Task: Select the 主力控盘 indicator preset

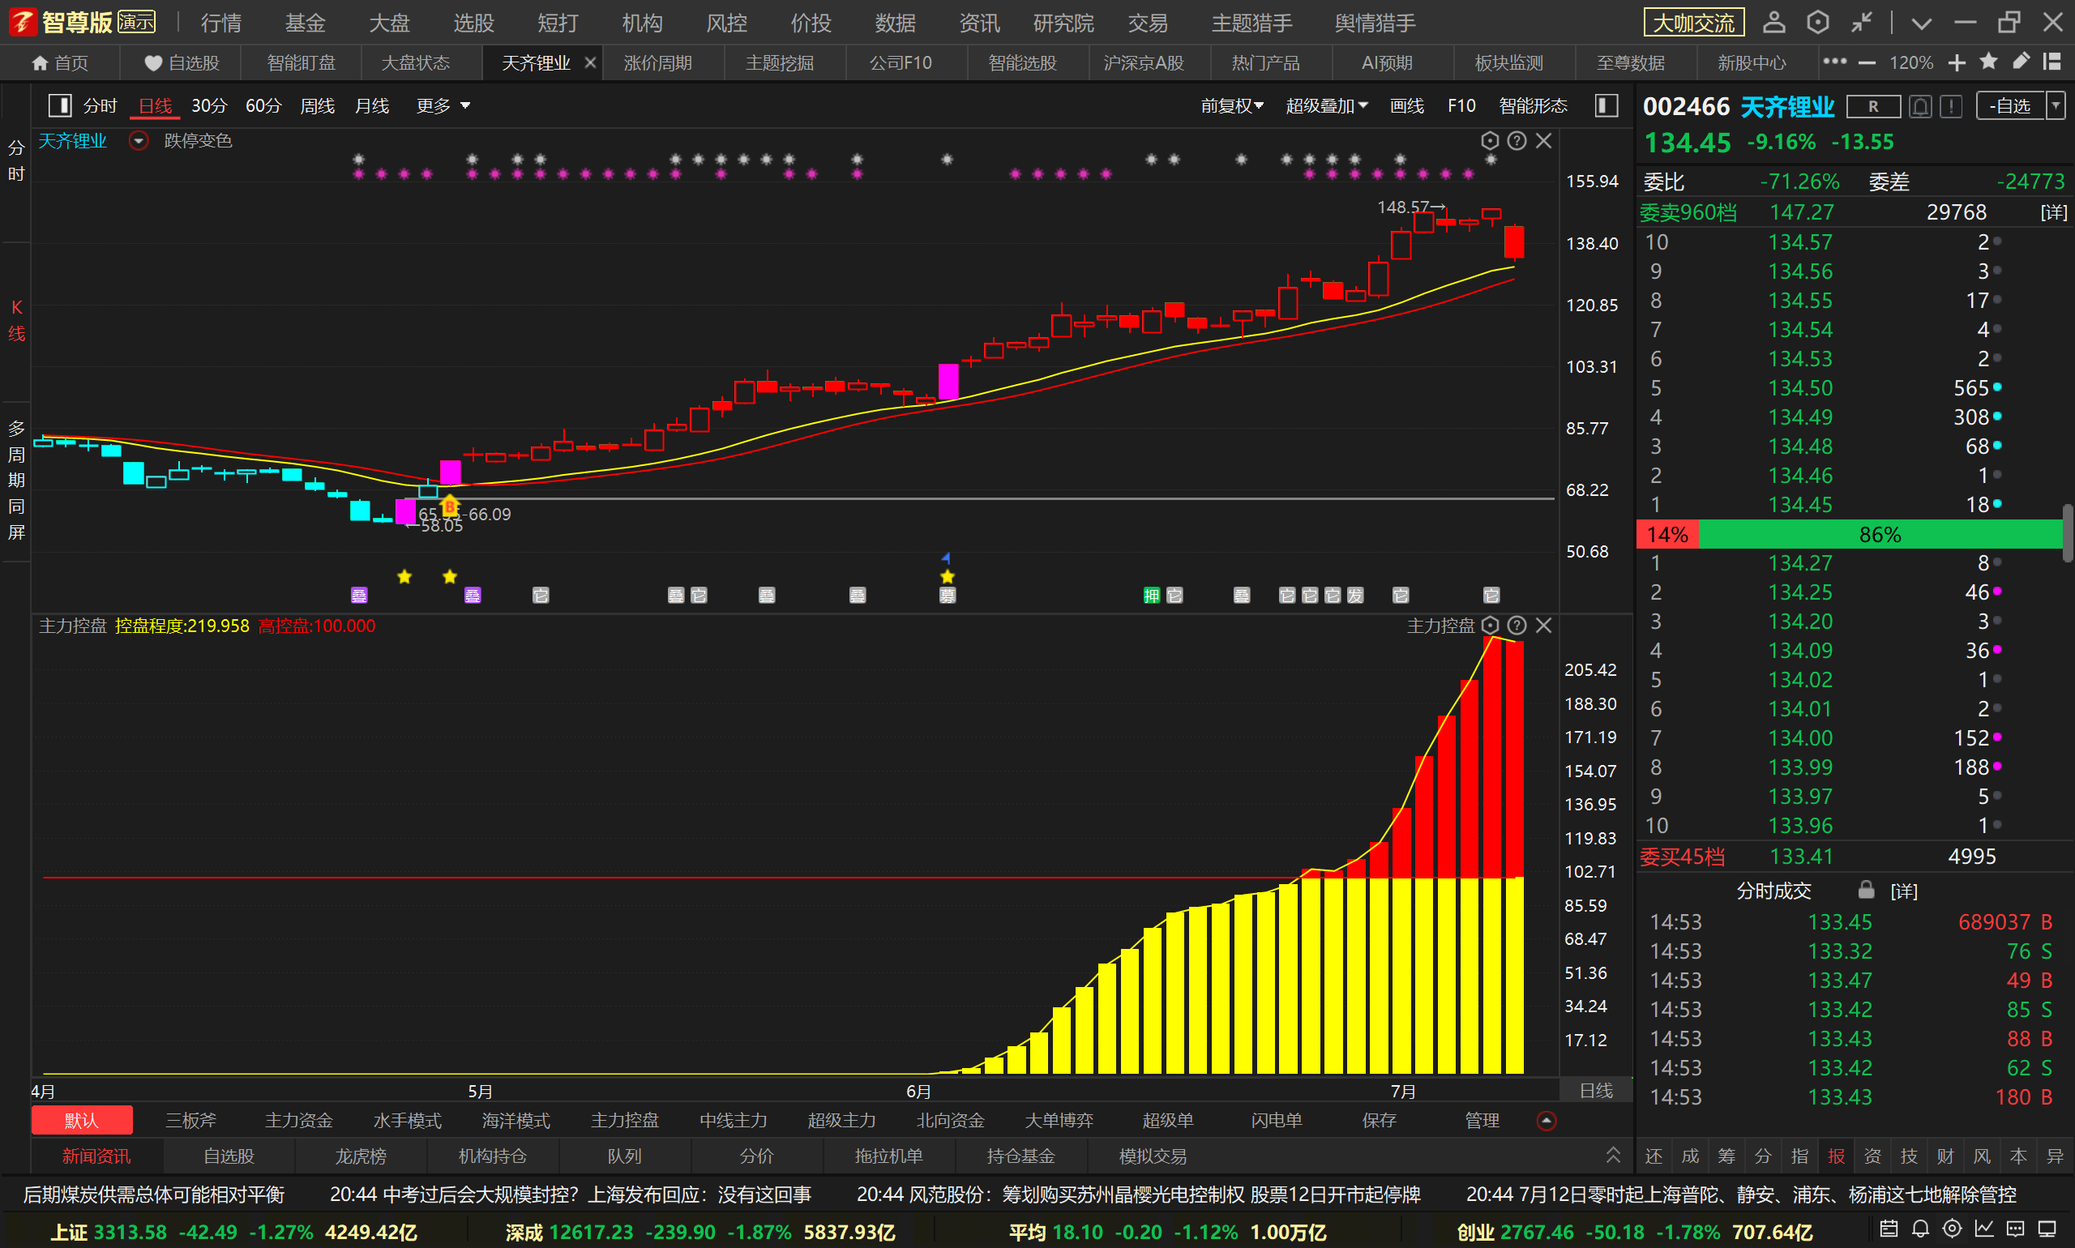Action: [624, 1120]
